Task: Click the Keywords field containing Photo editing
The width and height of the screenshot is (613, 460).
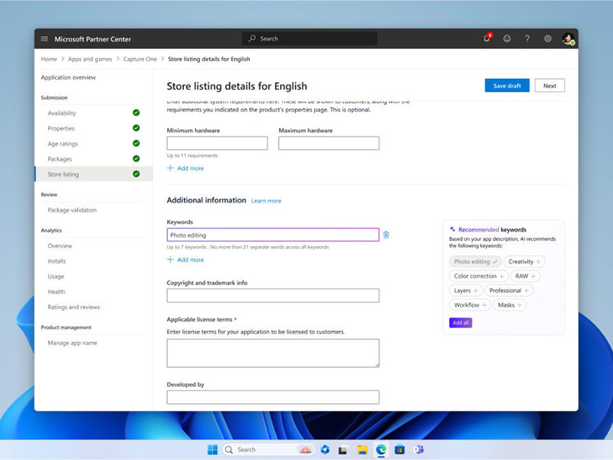Action: click(273, 235)
